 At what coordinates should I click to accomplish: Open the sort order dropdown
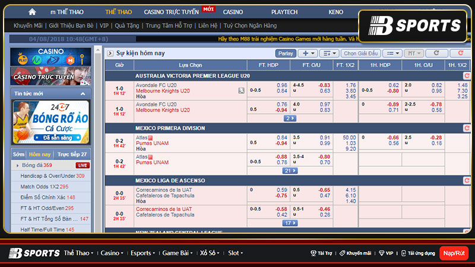coord(330,53)
